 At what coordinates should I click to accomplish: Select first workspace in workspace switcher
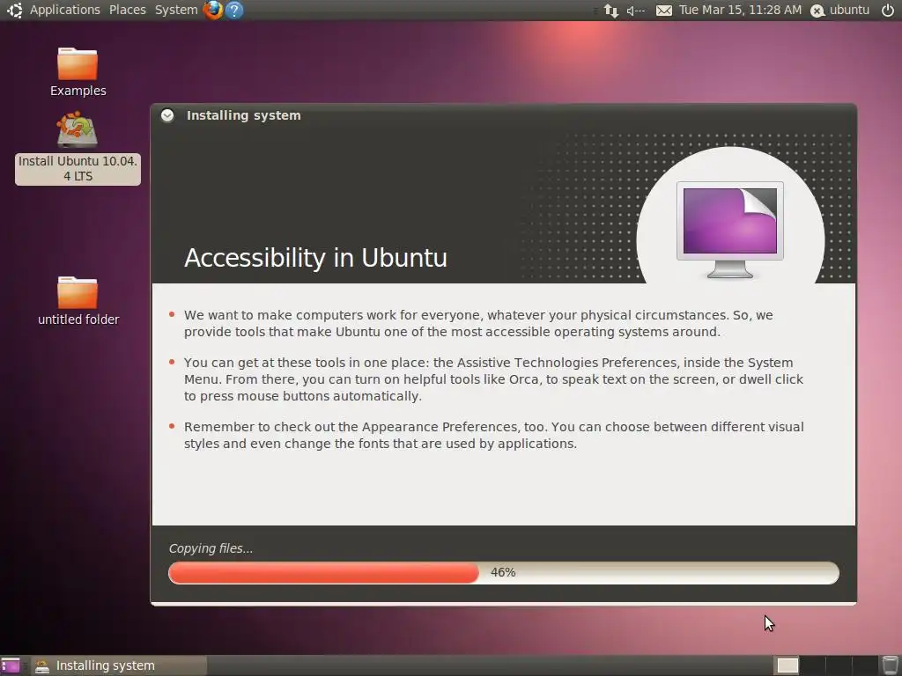click(787, 665)
